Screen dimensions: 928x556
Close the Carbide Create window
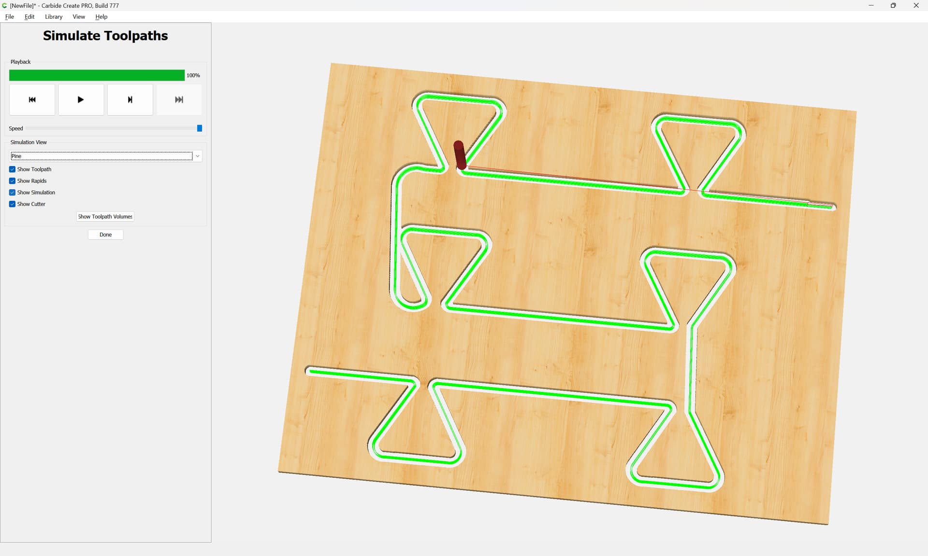[916, 5]
